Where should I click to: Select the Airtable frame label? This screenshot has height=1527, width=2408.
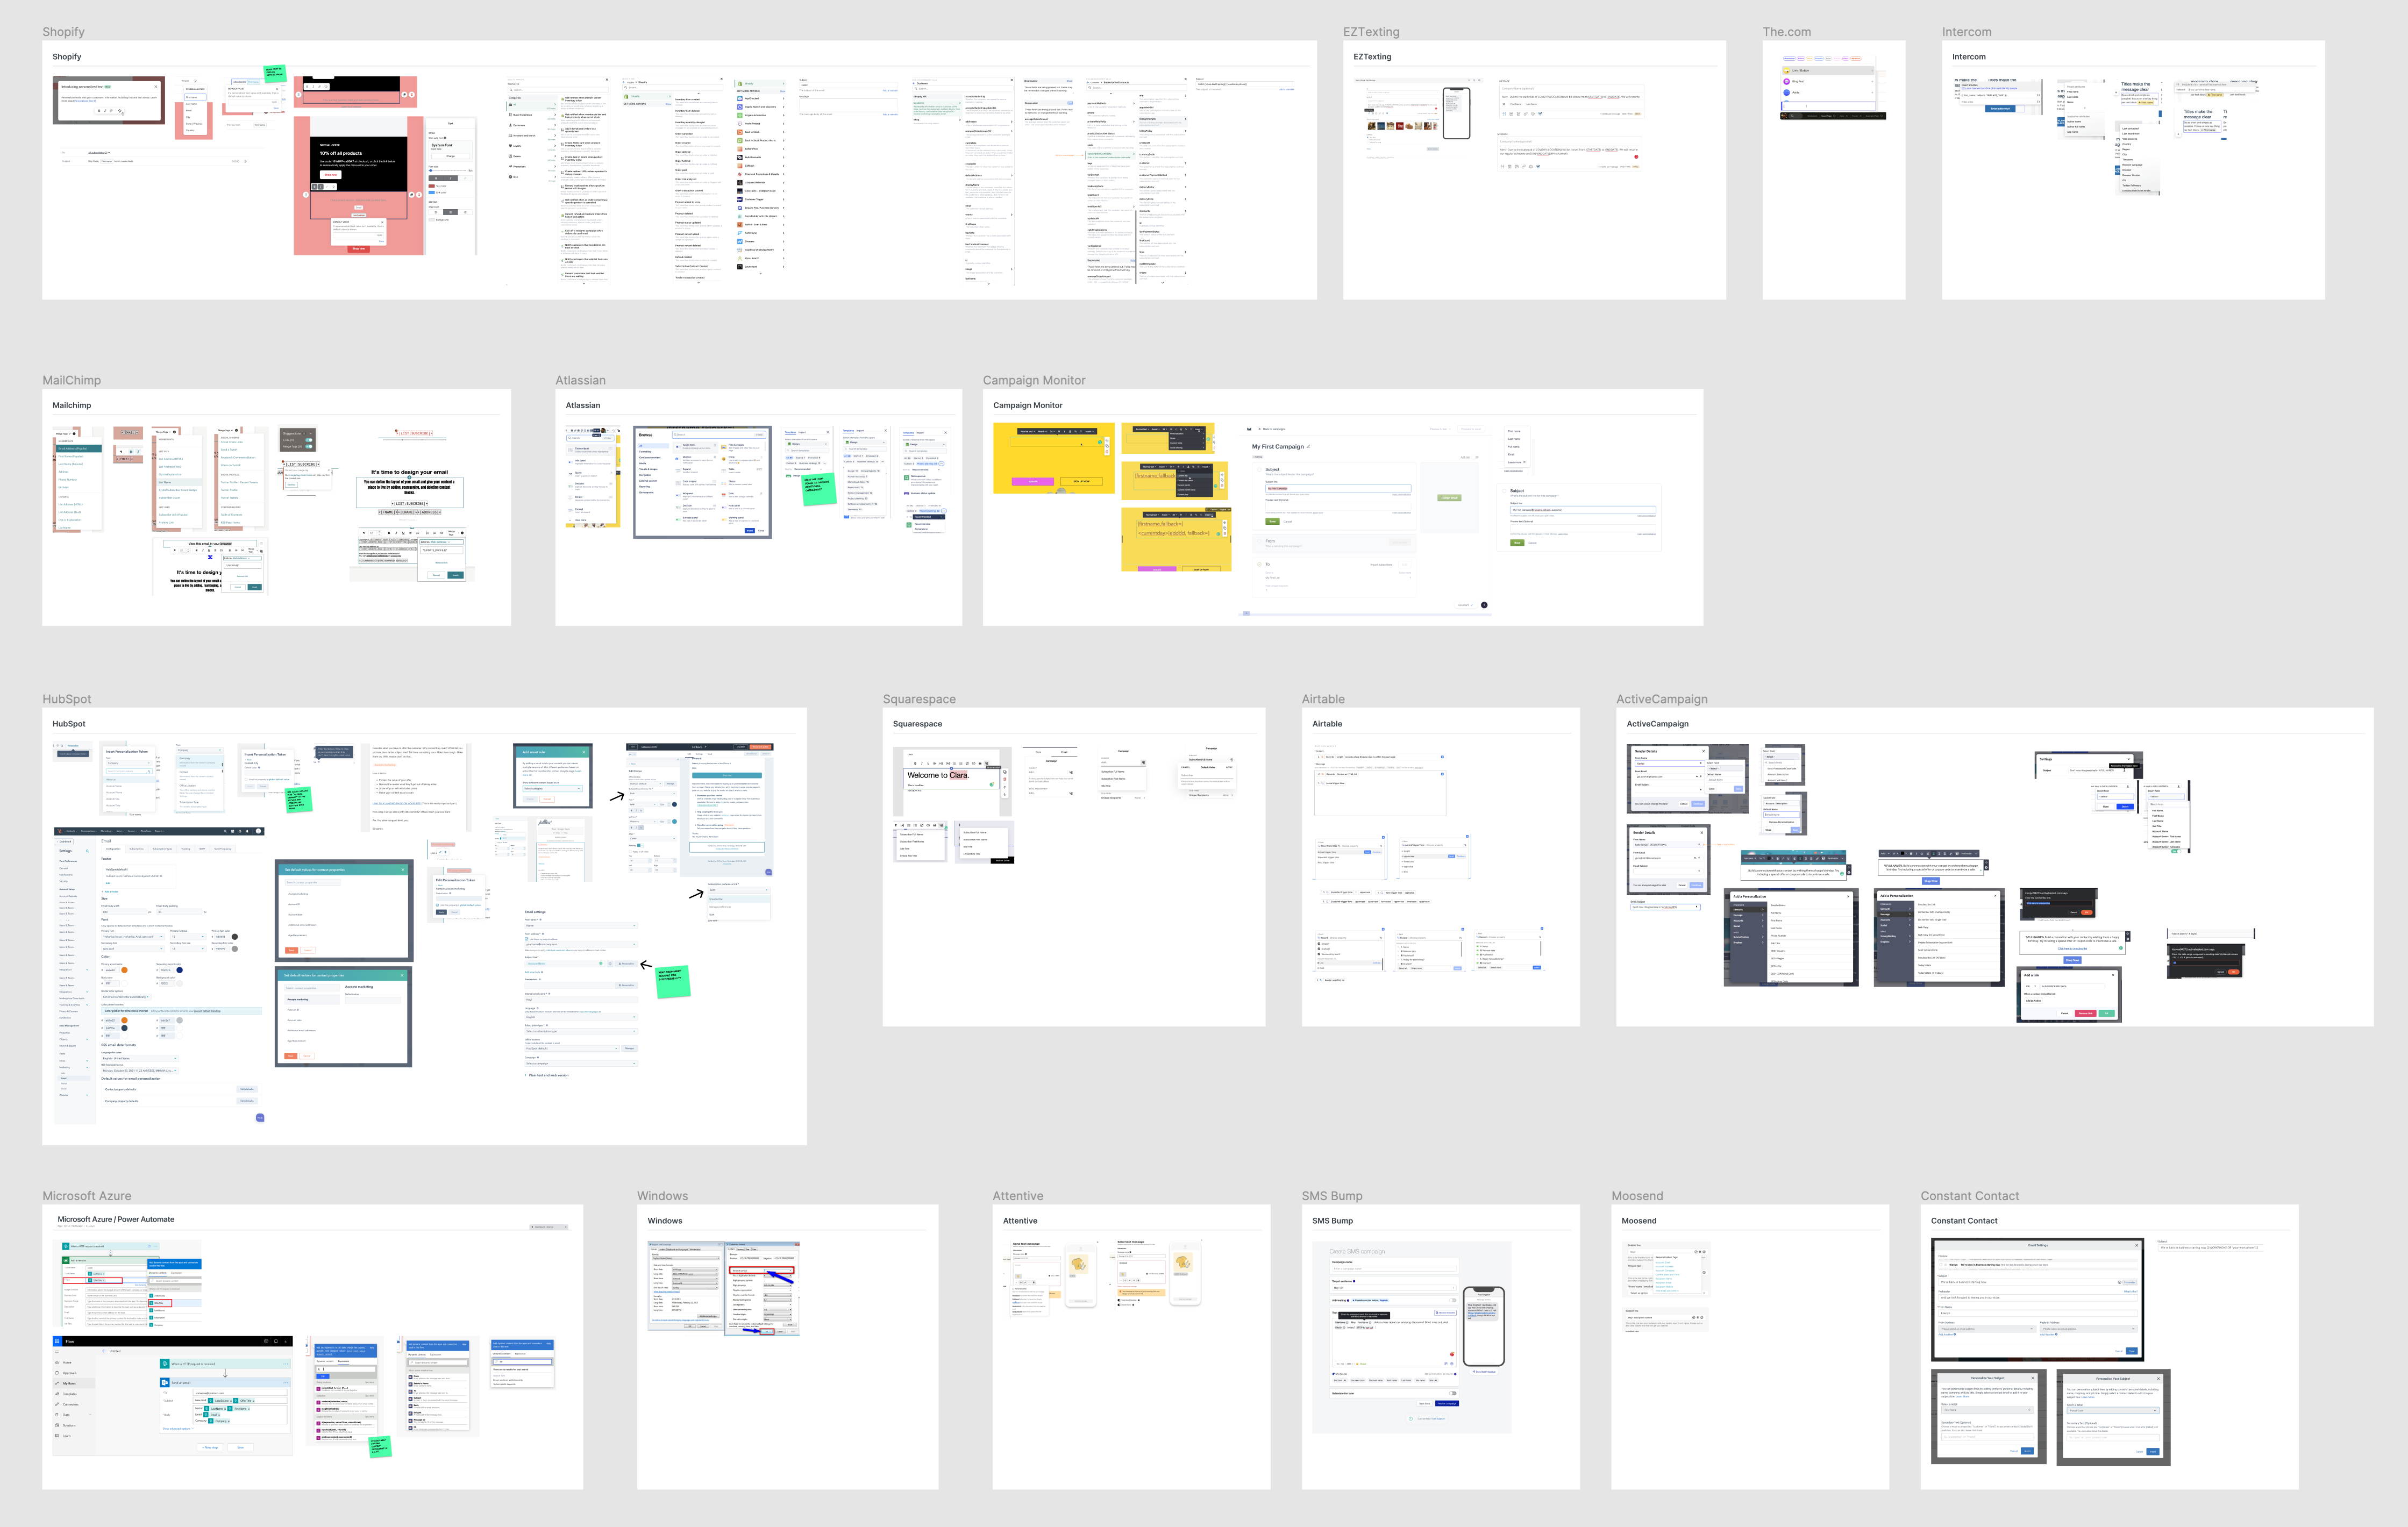(1323, 699)
